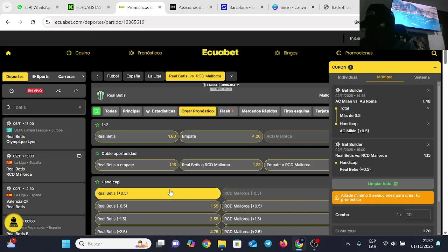Bet on Empate at 4.20
448x252 pixels.
click(221, 136)
